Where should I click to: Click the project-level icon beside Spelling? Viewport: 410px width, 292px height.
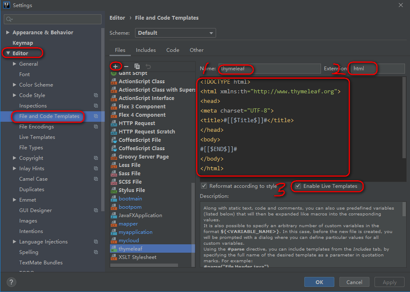point(96,252)
